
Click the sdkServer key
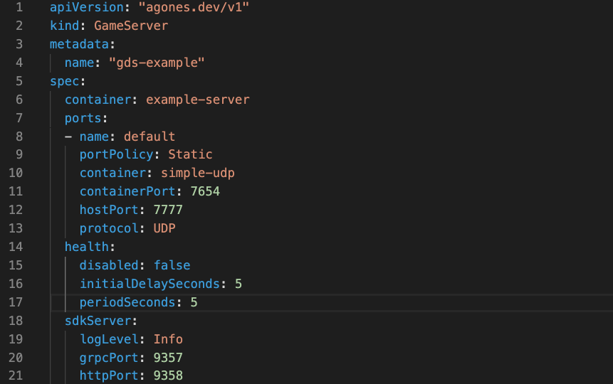[x=98, y=321]
